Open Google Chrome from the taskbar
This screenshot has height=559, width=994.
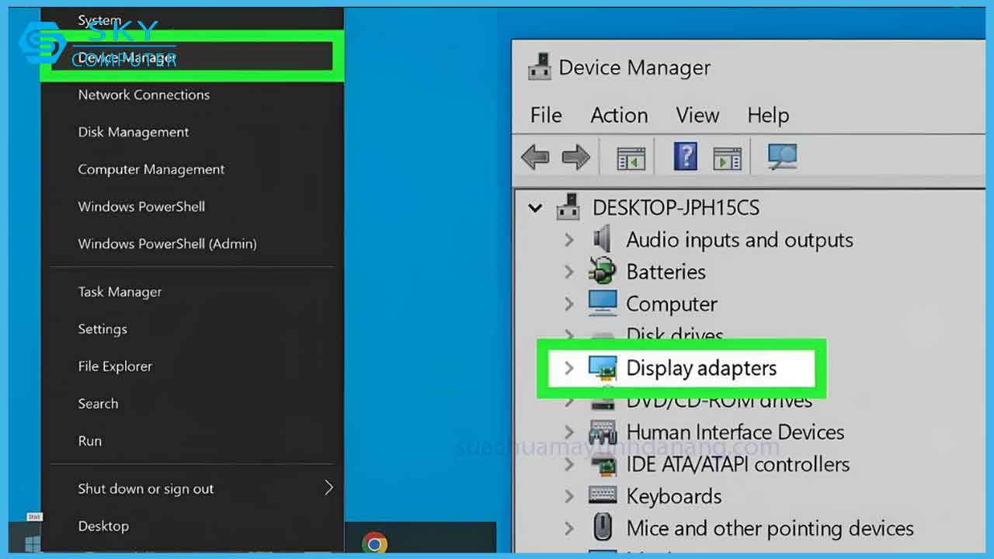tap(375, 543)
